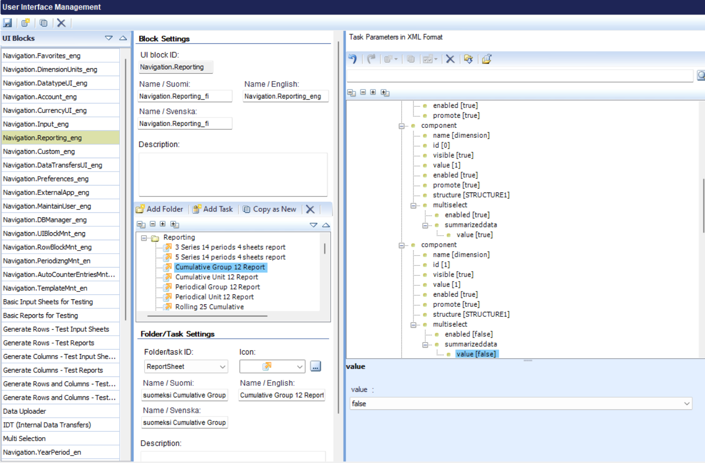
Task: Collapse the component node with id [1]
Action: pos(401,245)
